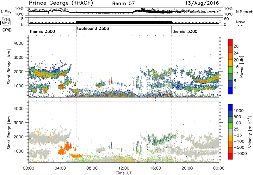Pick the bright blue top velocity colorbar swatch
Screen dimensions: 253x175
coord(231,107)
